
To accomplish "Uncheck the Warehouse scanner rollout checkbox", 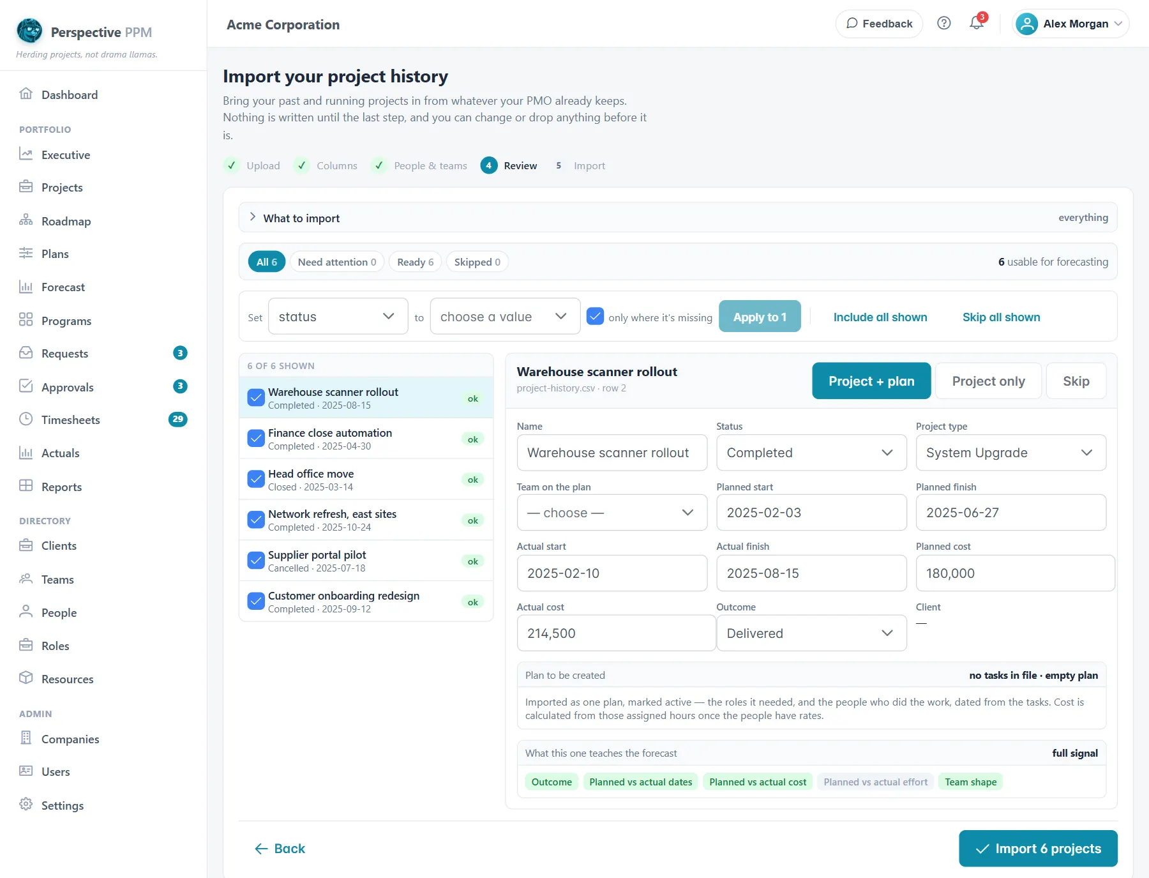I will (256, 398).
